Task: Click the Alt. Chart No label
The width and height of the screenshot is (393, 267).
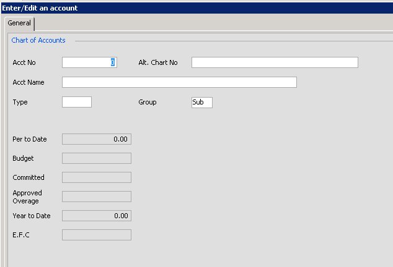Action: 158,62
